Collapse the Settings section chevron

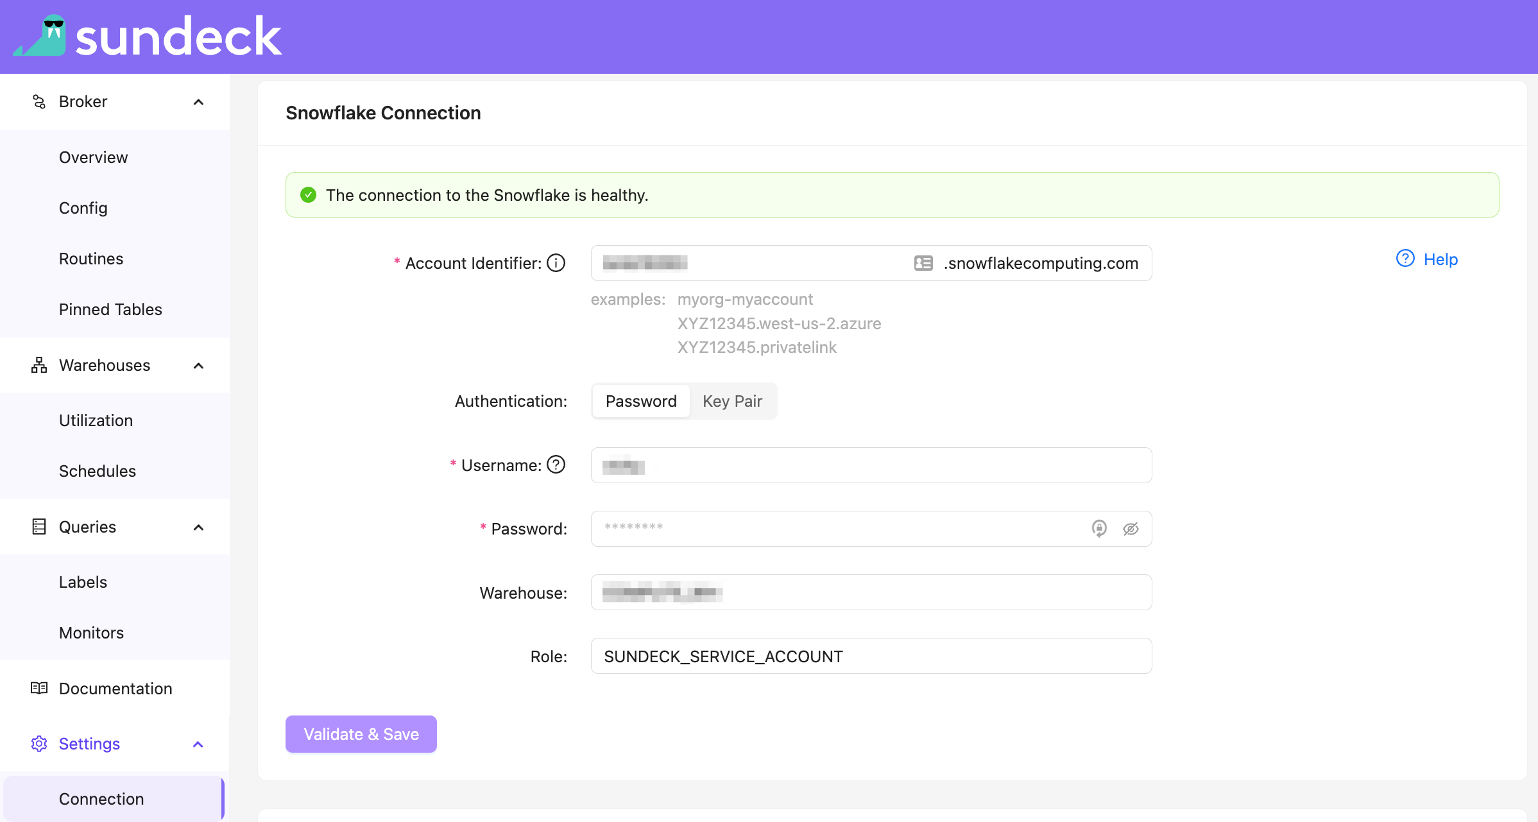coord(198,744)
